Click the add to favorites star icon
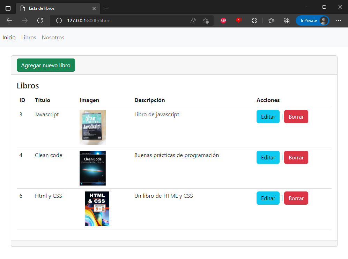Screen dimensions: 348x259 coord(206,21)
